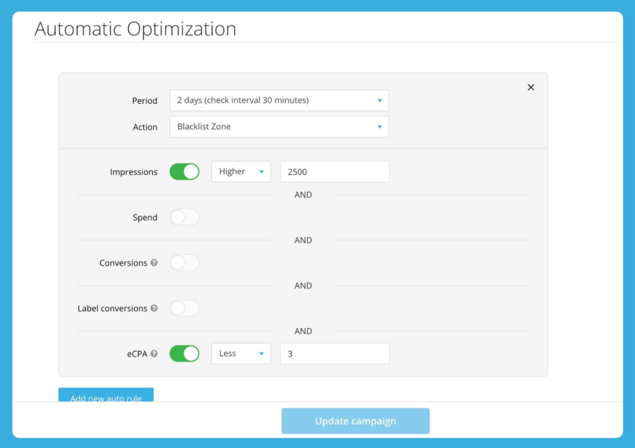Screen dimensions: 635x448
Task: Open the Period dropdown
Action: pyautogui.click(x=279, y=101)
